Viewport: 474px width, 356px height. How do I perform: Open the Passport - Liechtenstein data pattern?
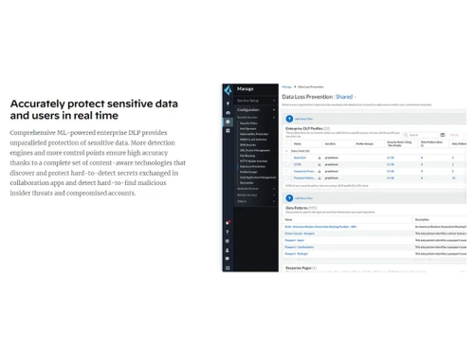coord(300,247)
